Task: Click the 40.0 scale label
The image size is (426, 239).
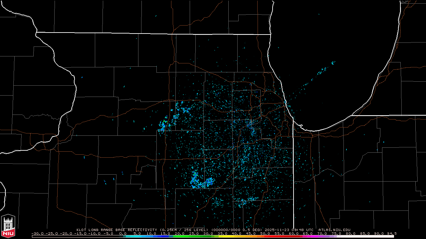Action: pyautogui.click(x=237, y=234)
